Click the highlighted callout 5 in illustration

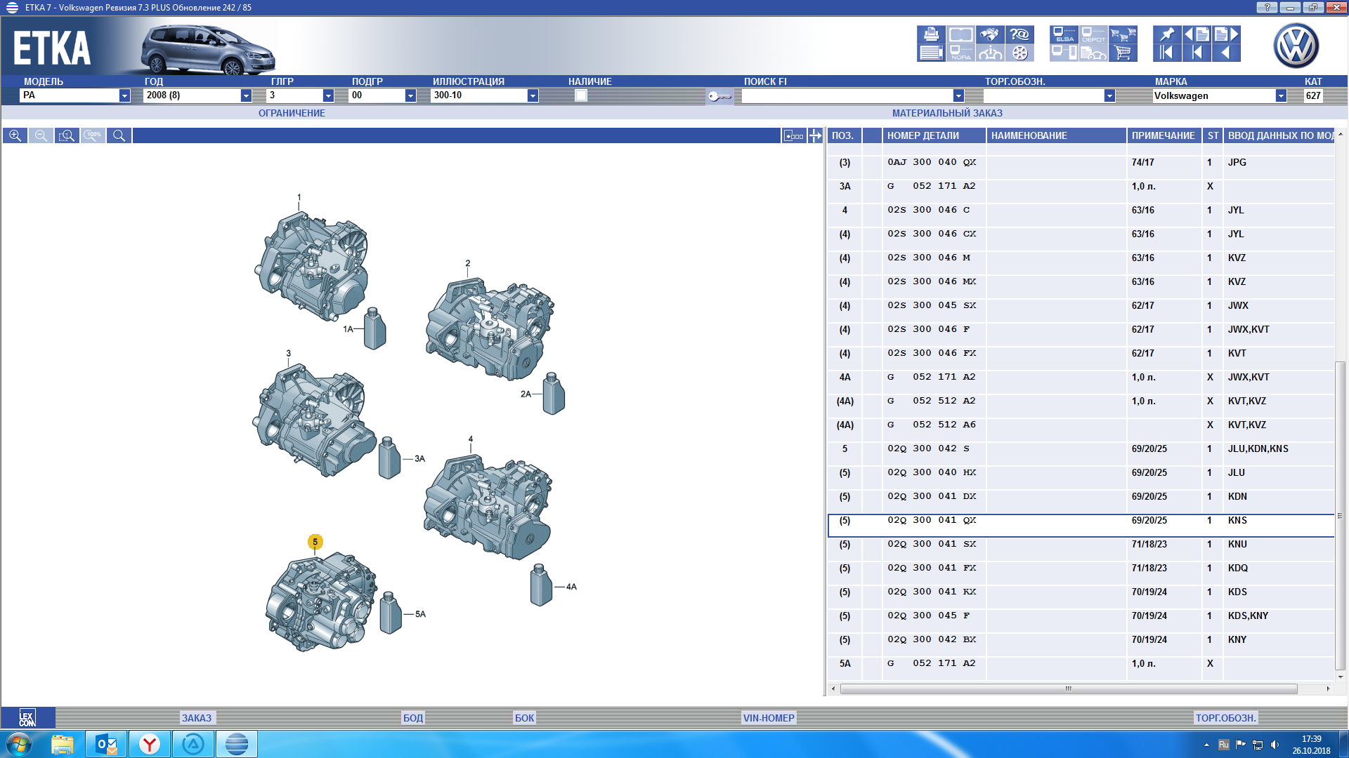tap(315, 542)
